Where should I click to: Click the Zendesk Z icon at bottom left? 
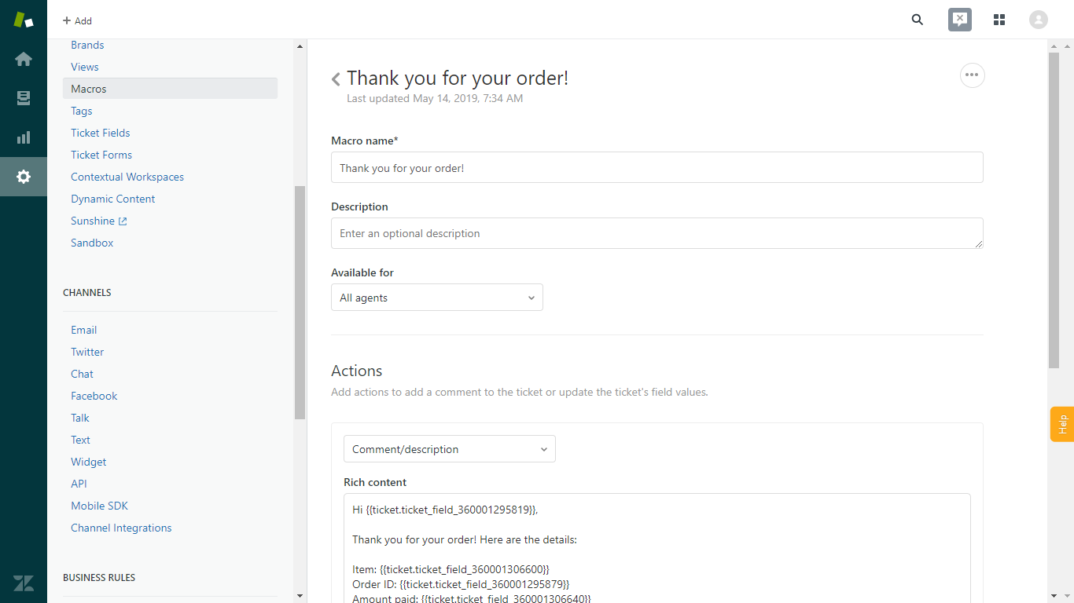coord(24,583)
